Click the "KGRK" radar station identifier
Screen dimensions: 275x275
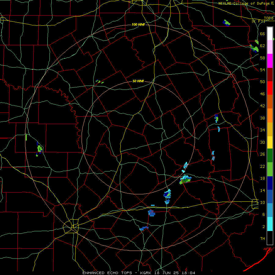click(x=146, y=273)
